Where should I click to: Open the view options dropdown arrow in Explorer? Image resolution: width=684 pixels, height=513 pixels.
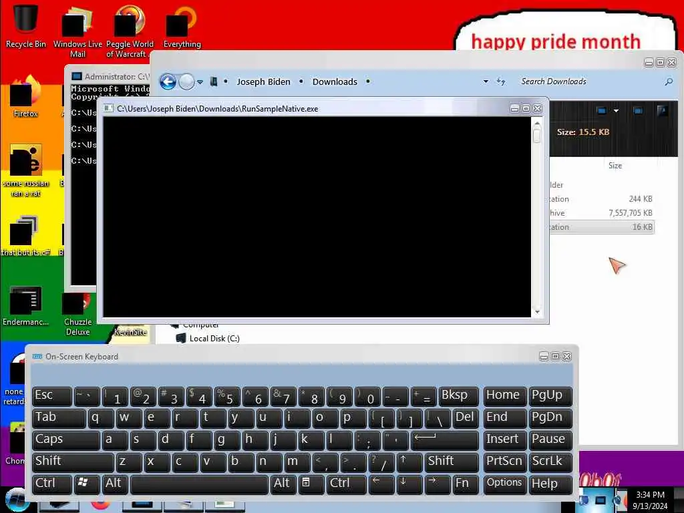(x=616, y=111)
